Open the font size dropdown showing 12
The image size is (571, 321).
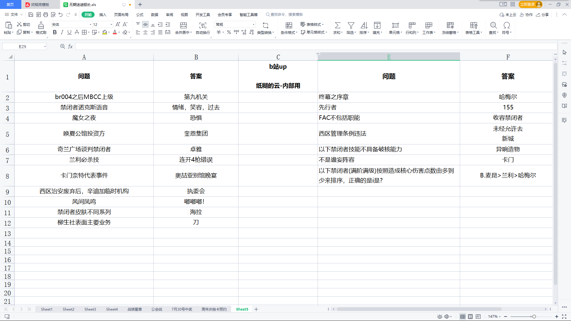coord(111,24)
